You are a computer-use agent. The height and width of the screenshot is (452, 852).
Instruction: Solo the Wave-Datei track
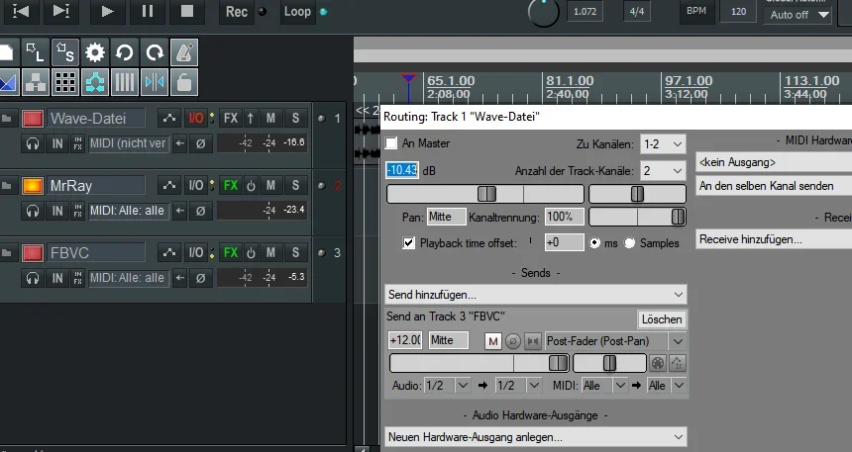coord(295,118)
